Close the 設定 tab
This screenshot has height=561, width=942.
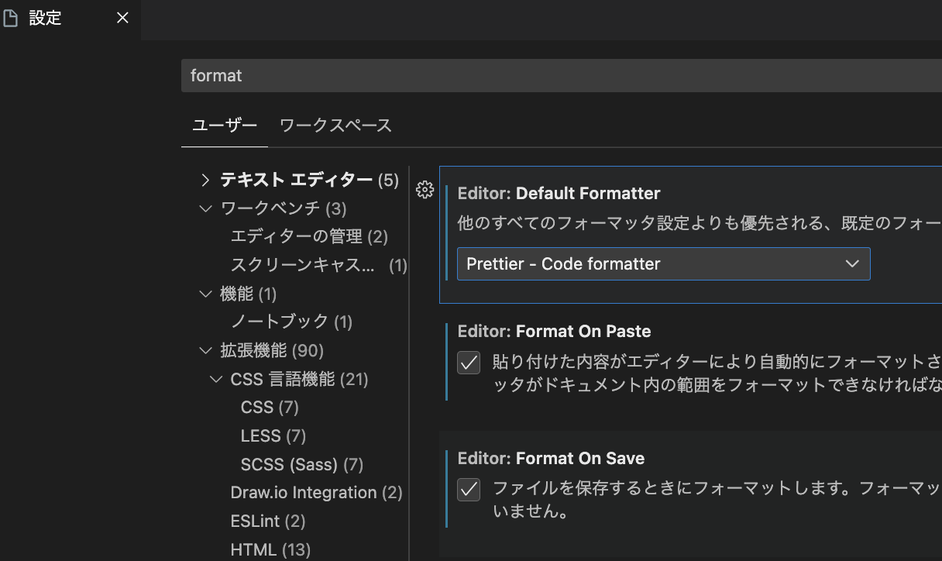[x=122, y=19]
